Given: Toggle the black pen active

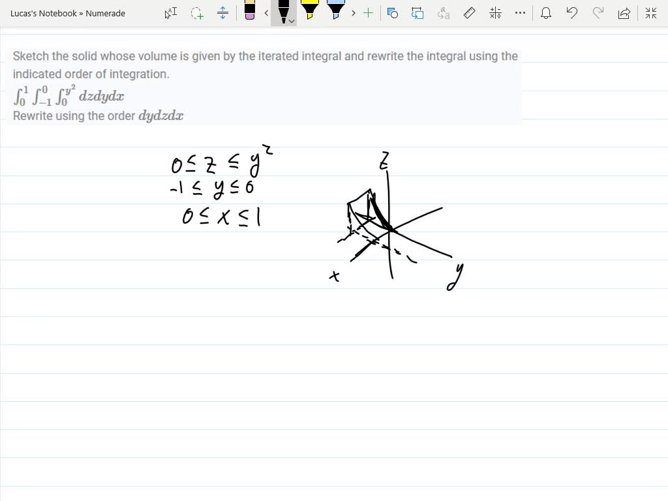Looking at the screenshot, I should coord(283,11).
